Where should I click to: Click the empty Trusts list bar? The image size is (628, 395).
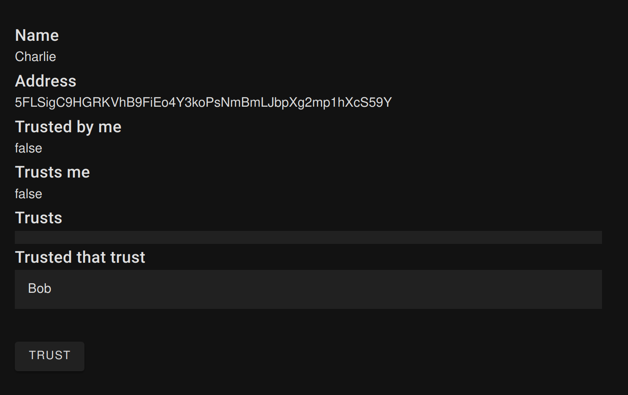tap(308, 237)
